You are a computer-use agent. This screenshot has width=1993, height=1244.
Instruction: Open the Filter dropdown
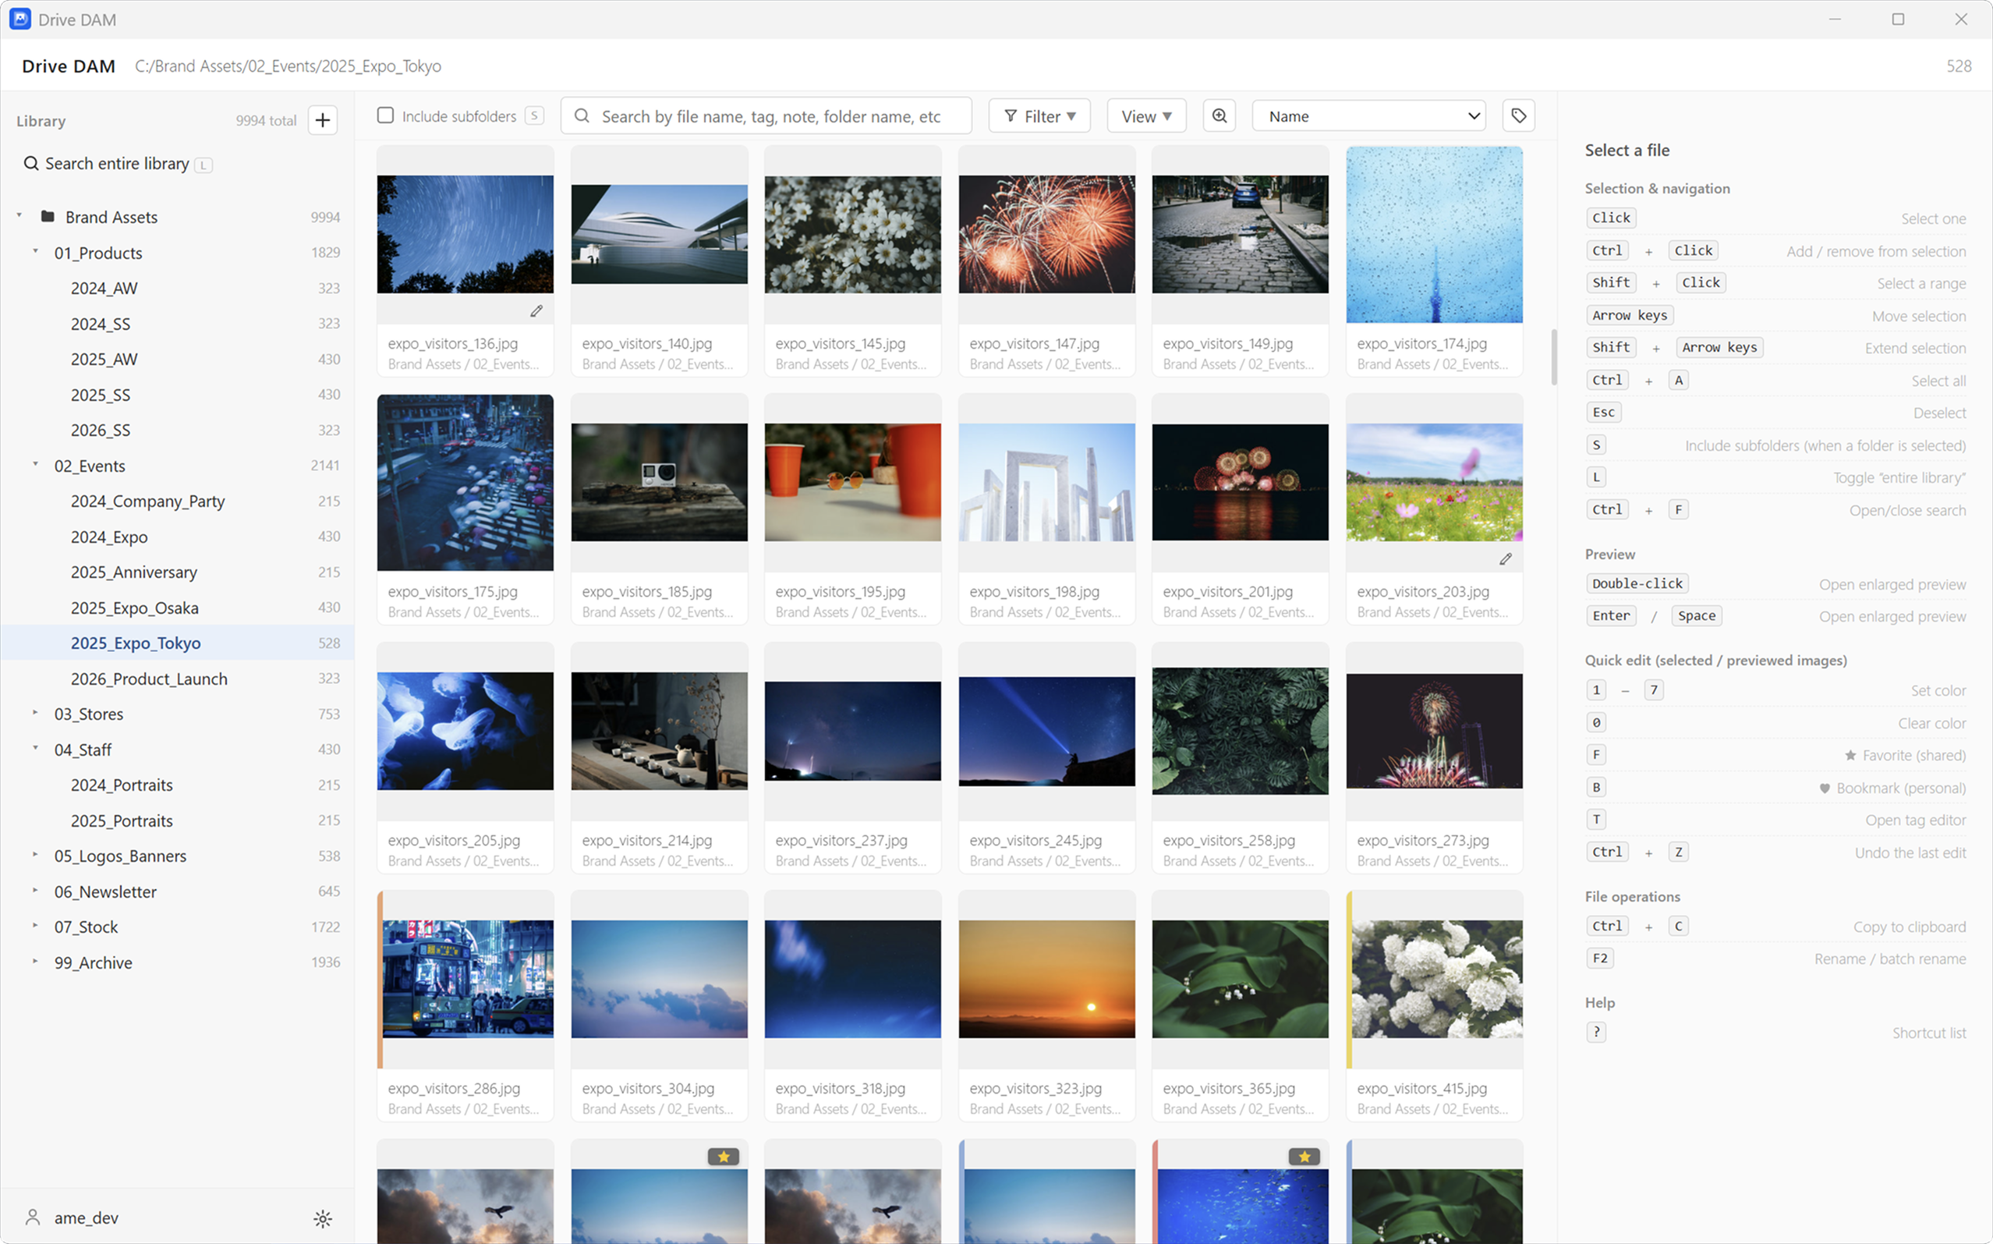pyautogui.click(x=1039, y=116)
